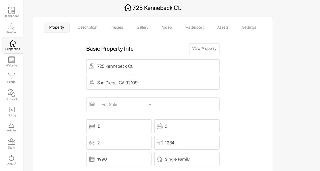Click the Admin triangle icon
The width and height of the screenshot is (320, 171).
coord(12,125)
